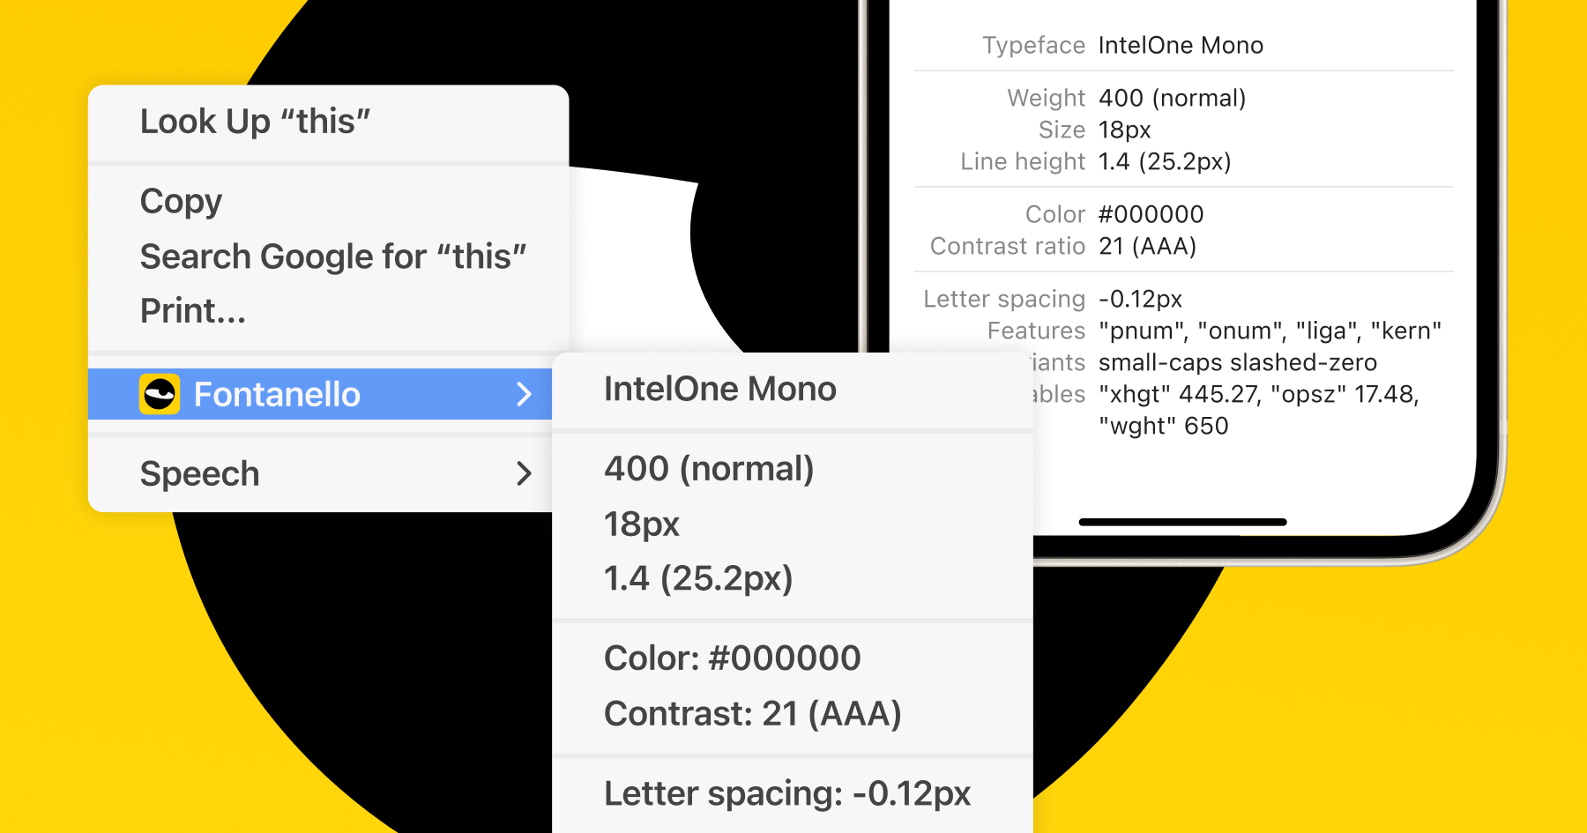
Task: Expand the Fontanello submenu via its chevron
Action: tap(525, 394)
